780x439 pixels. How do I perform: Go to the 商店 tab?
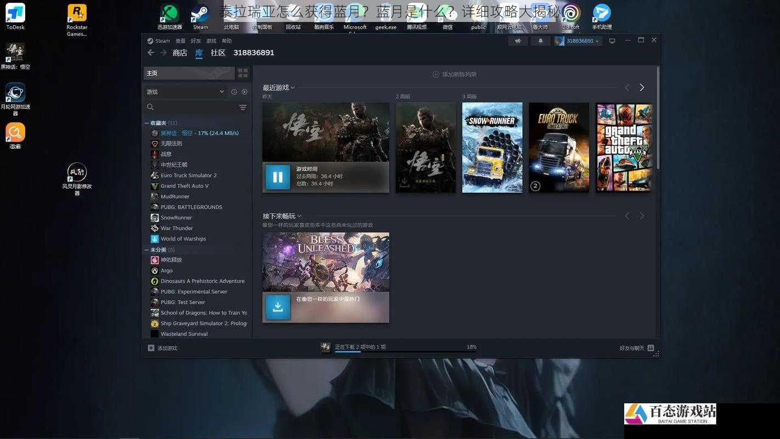click(180, 53)
